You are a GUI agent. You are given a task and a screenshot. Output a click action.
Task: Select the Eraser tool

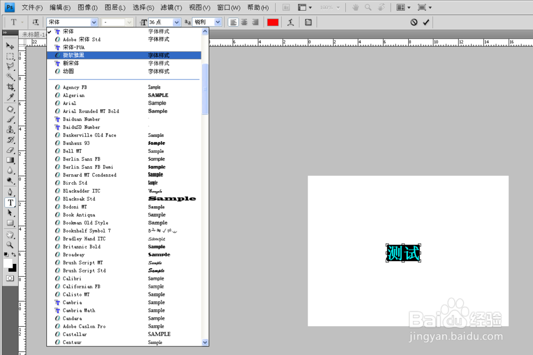click(x=10, y=150)
